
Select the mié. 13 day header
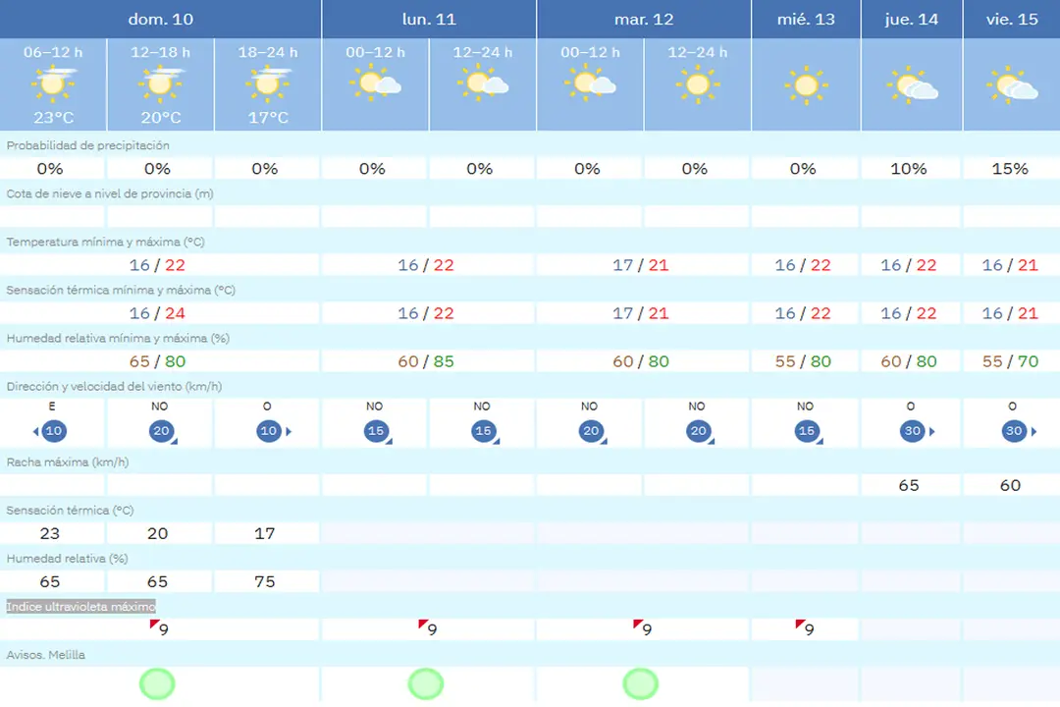tap(806, 19)
